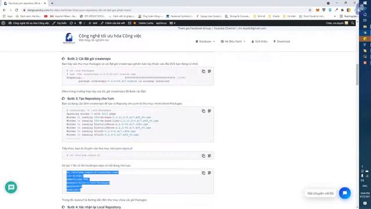Screen dimensions: 371x209
Task: Open the admin bar search icon
Action: [352, 23]
